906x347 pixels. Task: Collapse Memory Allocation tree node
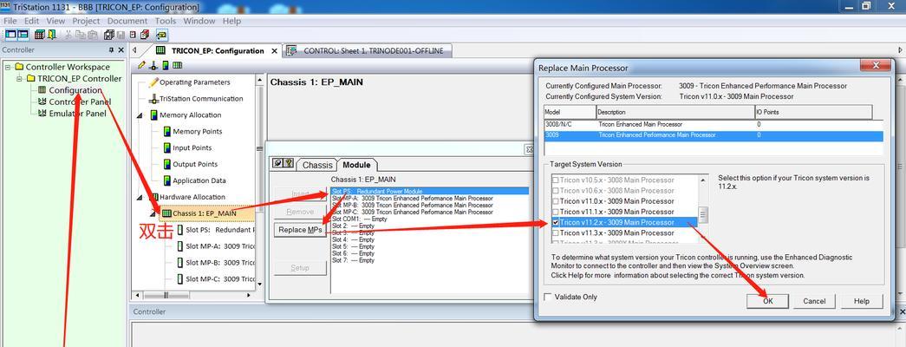[140, 115]
